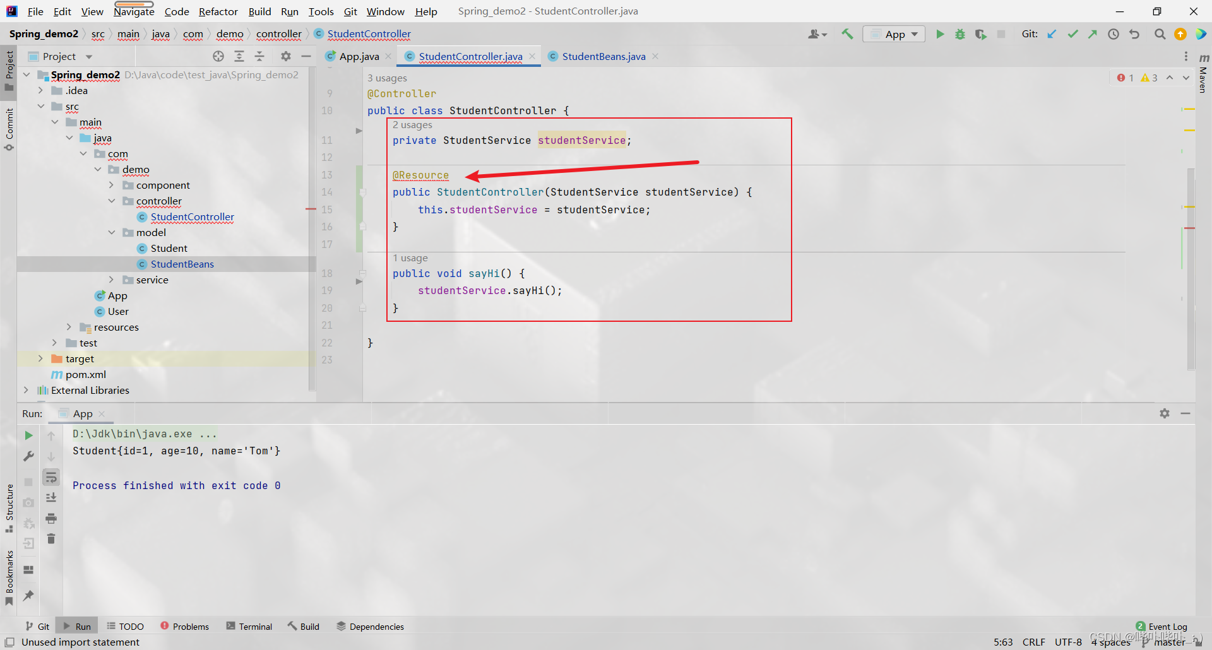Open run panel wrench settings
The image size is (1212, 650).
[x=28, y=456]
